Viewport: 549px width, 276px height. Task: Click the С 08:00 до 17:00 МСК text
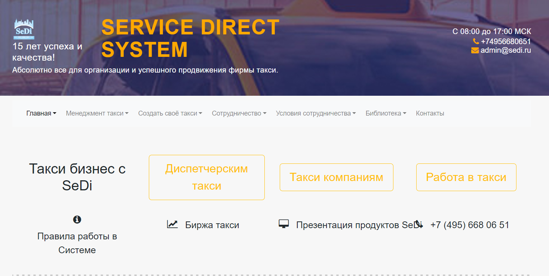tap(492, 31)
